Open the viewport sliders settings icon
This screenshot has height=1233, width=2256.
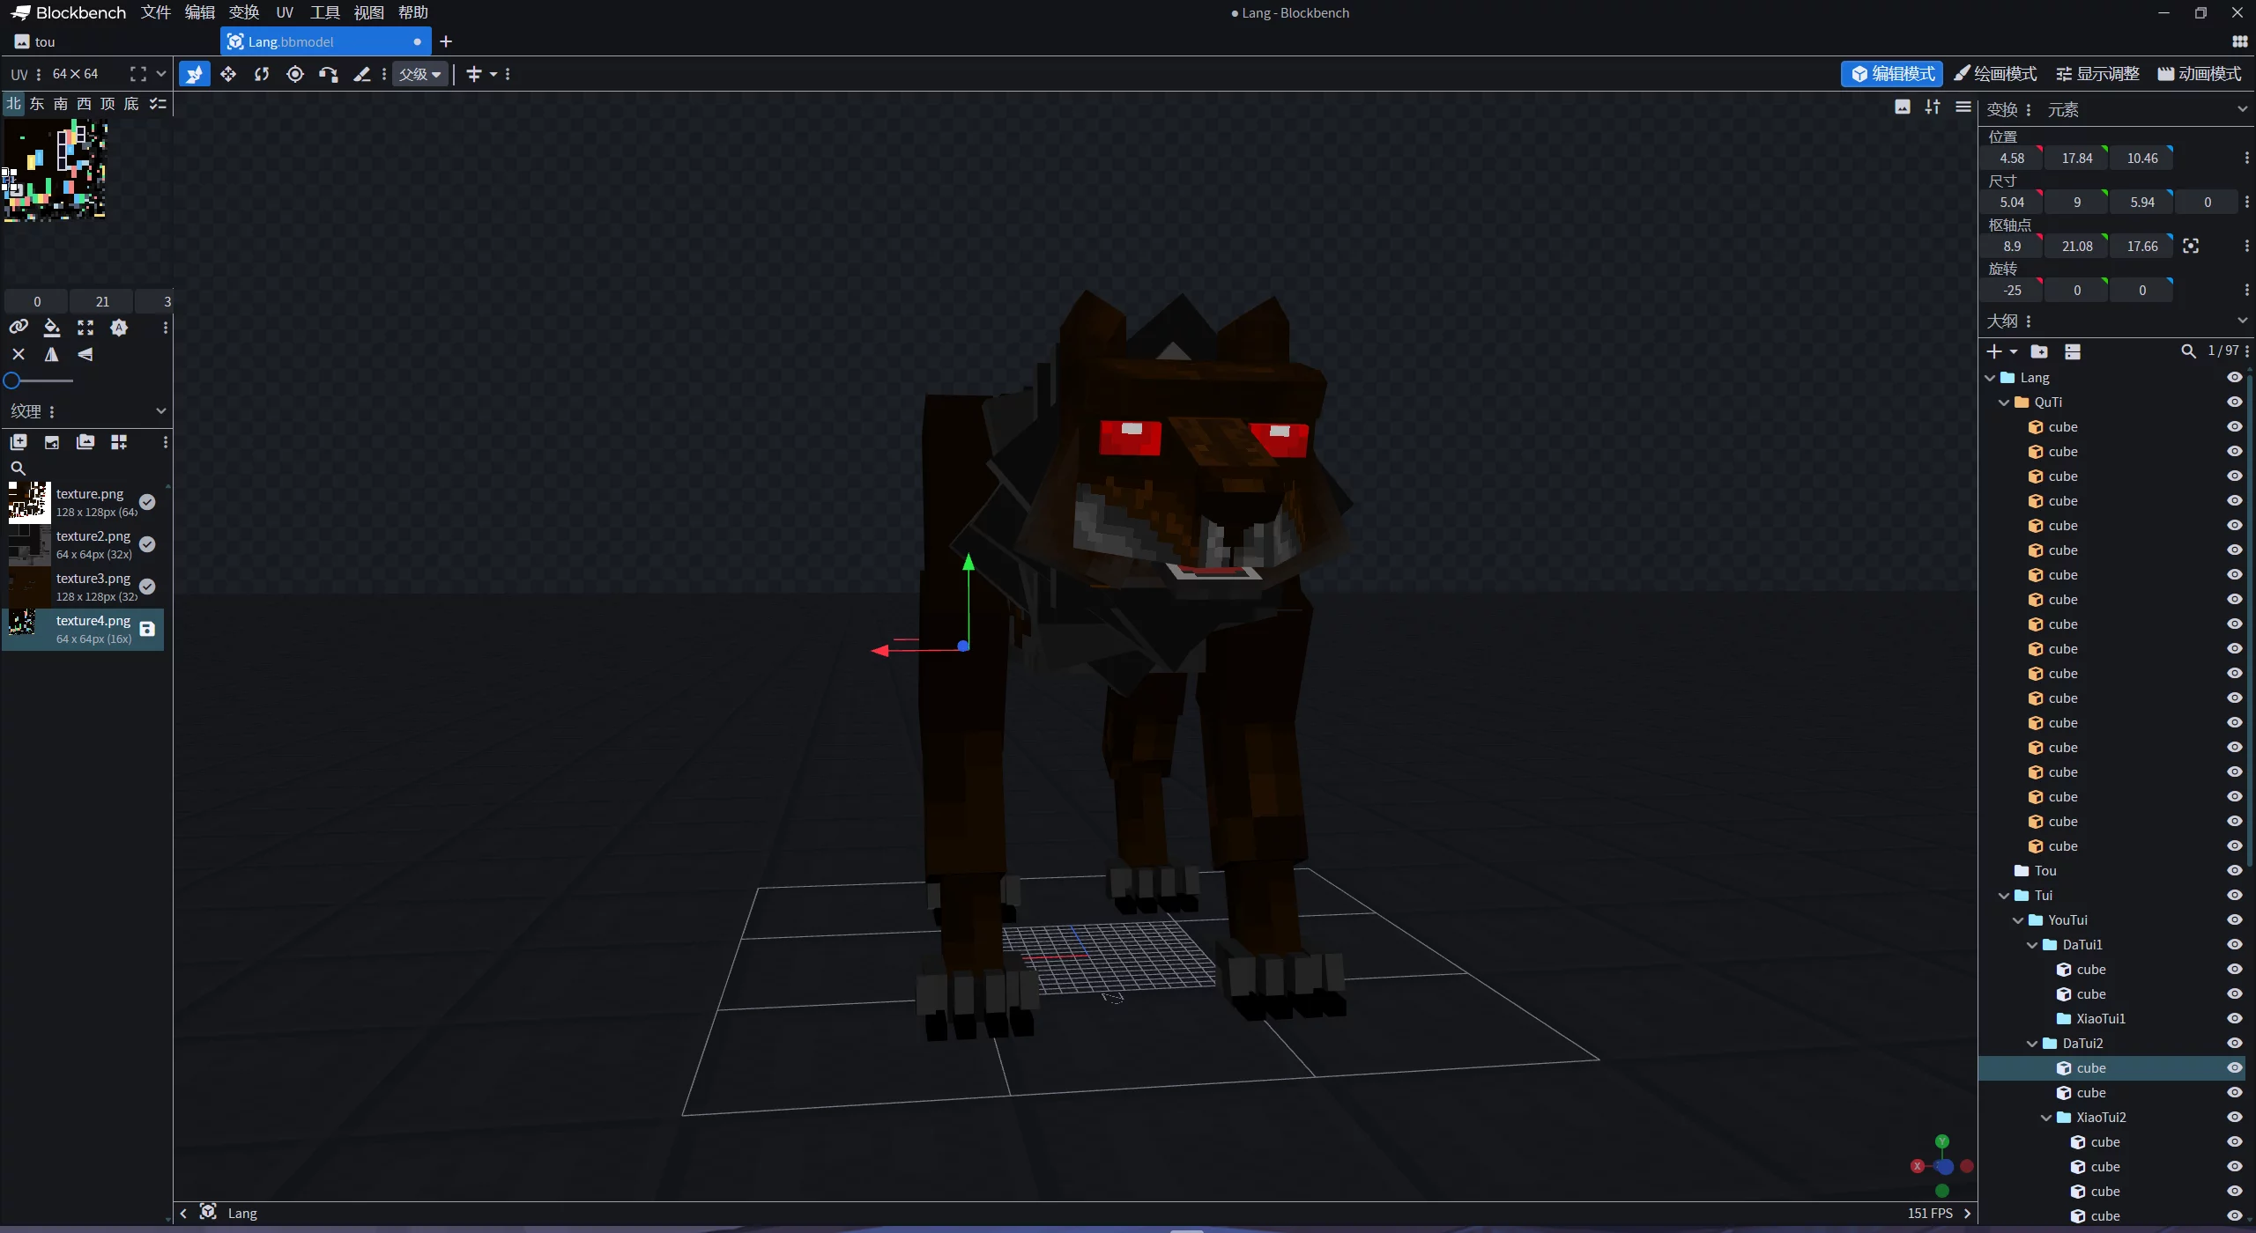click(1933, 107)
